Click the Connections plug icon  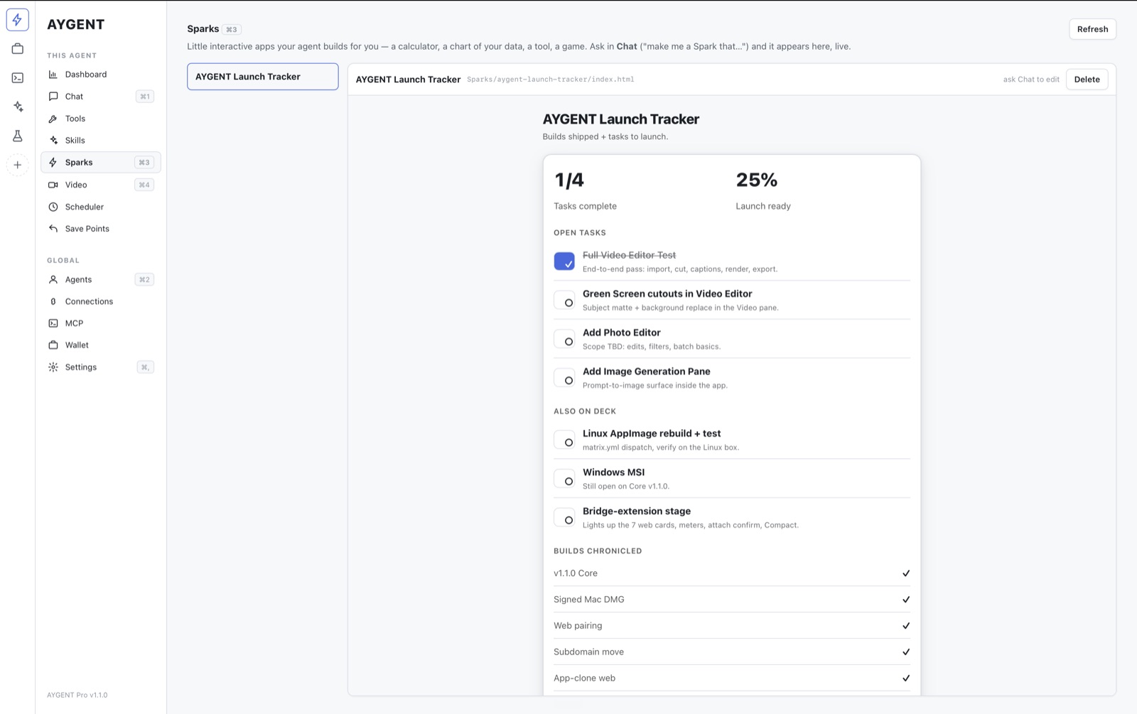[x=53, y=301]
